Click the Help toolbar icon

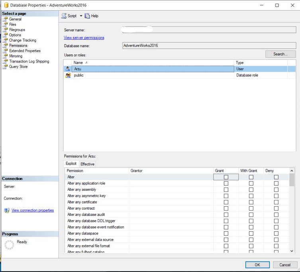pos(87,16)
